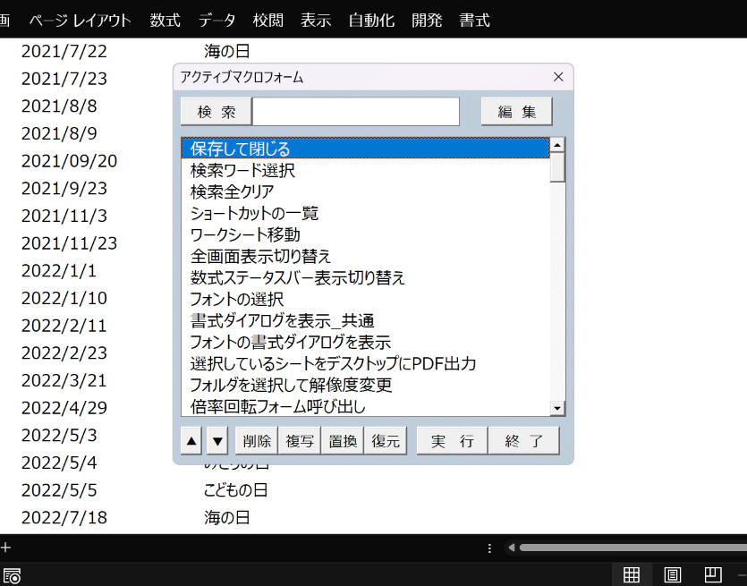Open the データ ribbon tab
The width and height of the screenshot is (747, 586).
tap(216, 21)
